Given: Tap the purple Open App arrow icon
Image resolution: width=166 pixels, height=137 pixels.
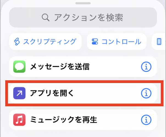Looking at the screenshot, I should pos(19,93).
